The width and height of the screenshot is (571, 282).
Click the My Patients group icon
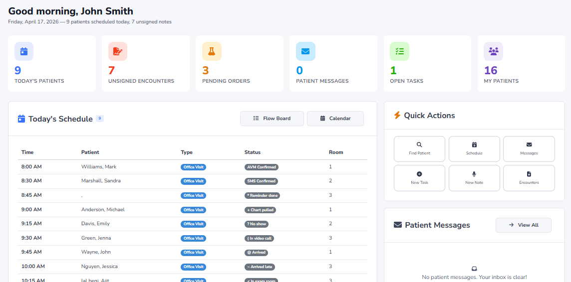[493, 51]
